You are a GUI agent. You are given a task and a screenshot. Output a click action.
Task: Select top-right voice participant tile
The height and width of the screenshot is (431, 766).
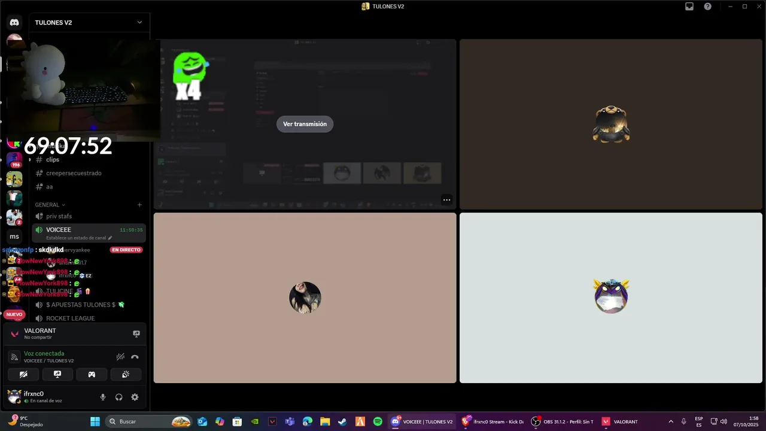pos(611,125)
